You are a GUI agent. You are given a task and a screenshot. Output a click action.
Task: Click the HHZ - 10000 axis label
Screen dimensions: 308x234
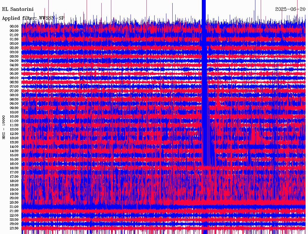click(4, 127)
